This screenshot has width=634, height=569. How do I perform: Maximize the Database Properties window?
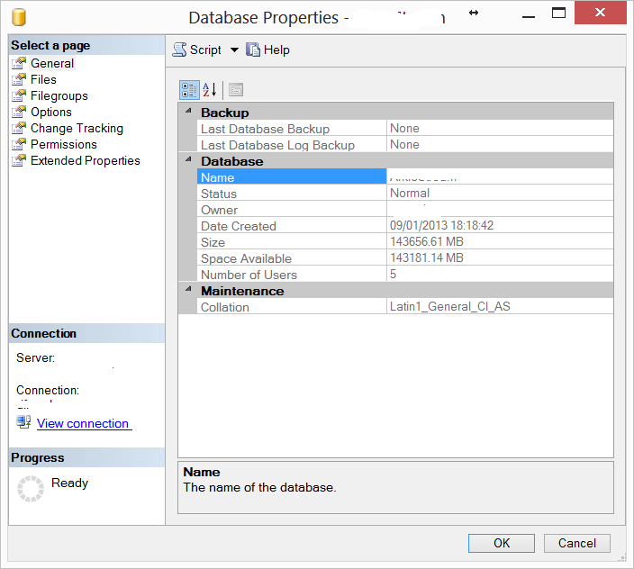point(558,13)
